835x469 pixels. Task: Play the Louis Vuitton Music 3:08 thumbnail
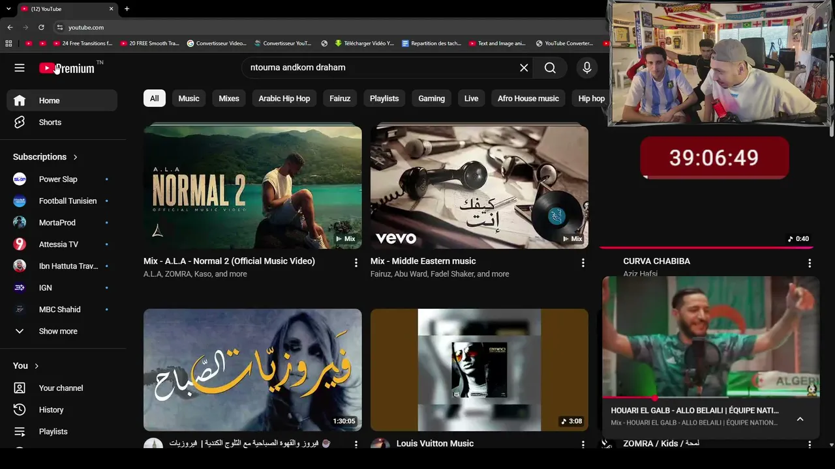tap(479, 370)
